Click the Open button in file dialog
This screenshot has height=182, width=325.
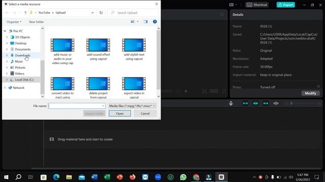point(120,113)
